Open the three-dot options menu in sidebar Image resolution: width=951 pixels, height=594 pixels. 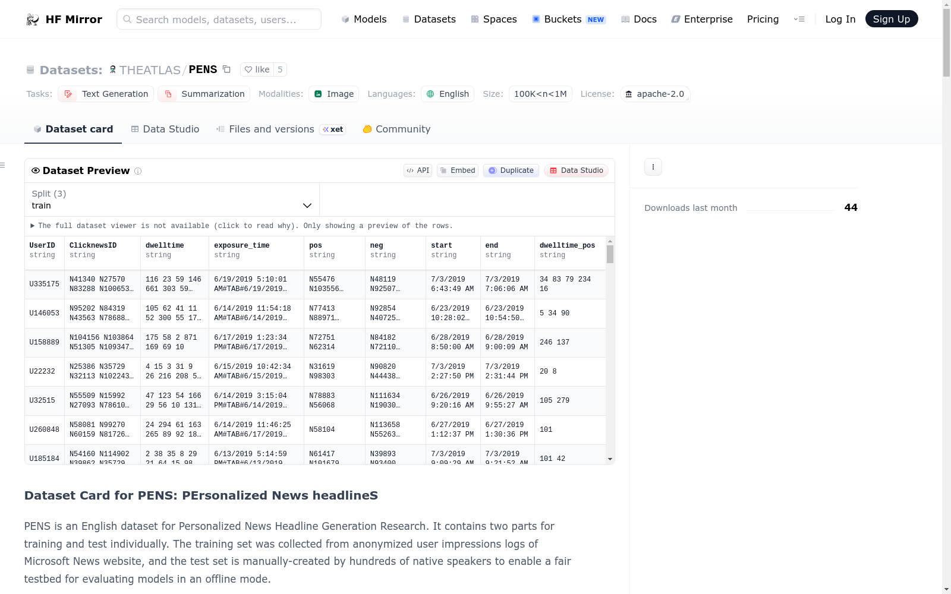[653, 167]
